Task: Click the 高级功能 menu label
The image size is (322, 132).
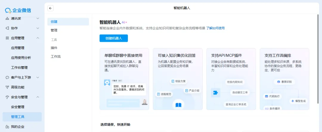Action: tap(18, 87)
